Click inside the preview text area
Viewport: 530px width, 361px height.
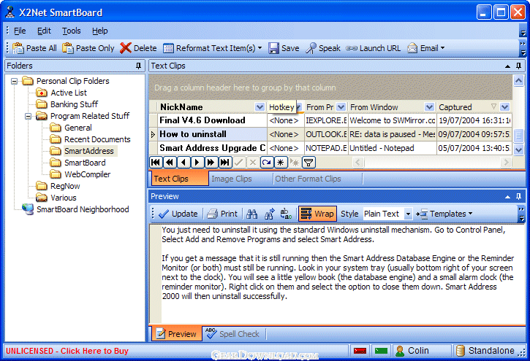click(343, 273)
